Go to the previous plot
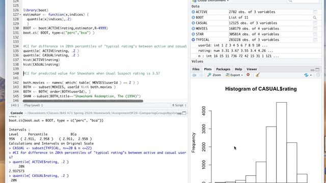Image resolution: width=326 pixels, height=183 pixels. pyautogui.click(x=194, y=75)
